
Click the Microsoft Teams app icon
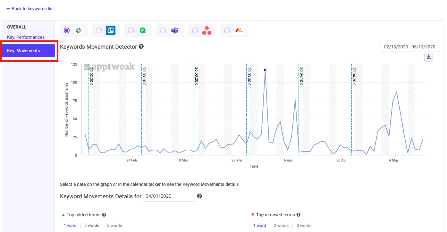pyautogui.click(x=175, y=30)
